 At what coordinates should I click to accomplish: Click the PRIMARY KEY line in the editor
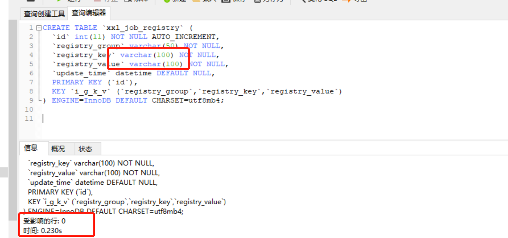point(95,82)
